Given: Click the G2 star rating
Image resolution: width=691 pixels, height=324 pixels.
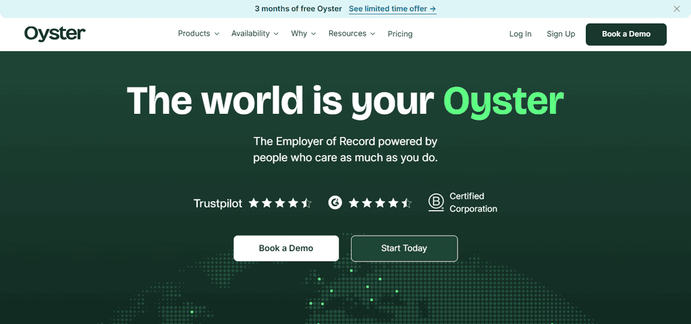Looking at the screenshot, I should (381, 203).
